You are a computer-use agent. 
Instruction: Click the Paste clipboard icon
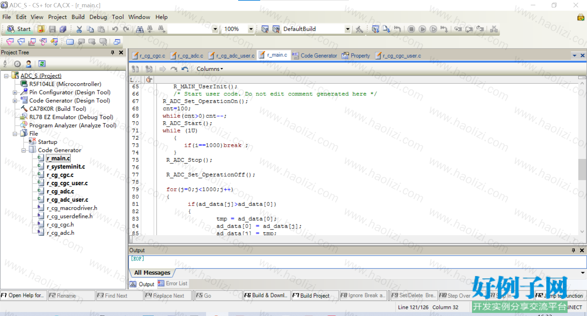pyautogui.click(x=101, y=29)
